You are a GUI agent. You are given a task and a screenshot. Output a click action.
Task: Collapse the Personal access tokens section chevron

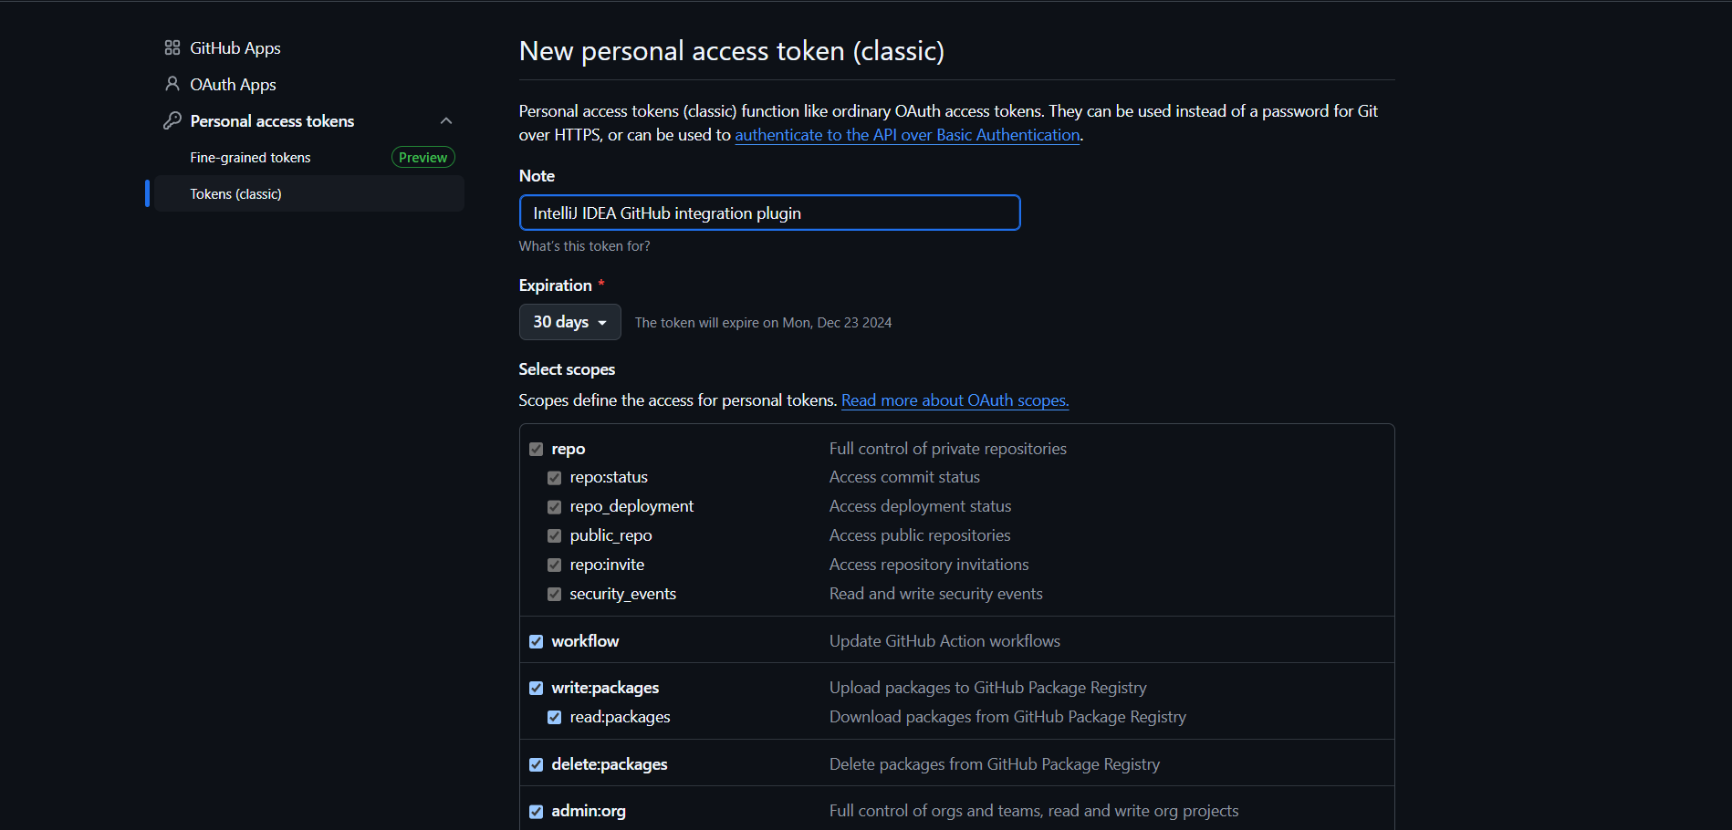point(446,120)
